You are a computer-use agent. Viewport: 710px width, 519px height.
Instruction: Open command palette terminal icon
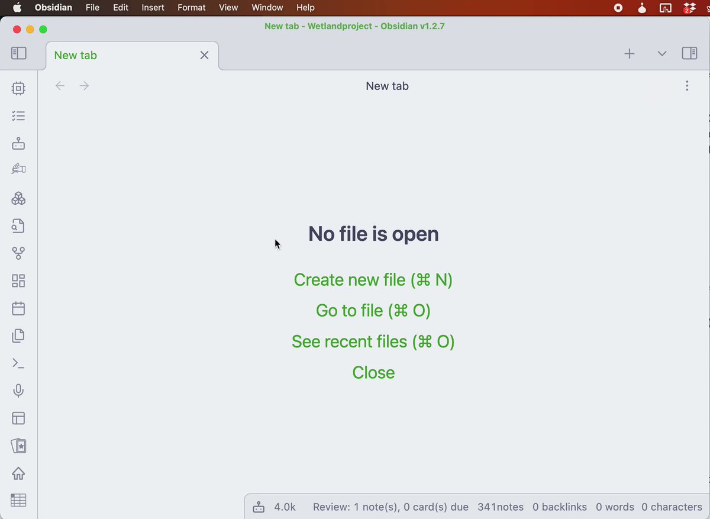tap(18, 363)
